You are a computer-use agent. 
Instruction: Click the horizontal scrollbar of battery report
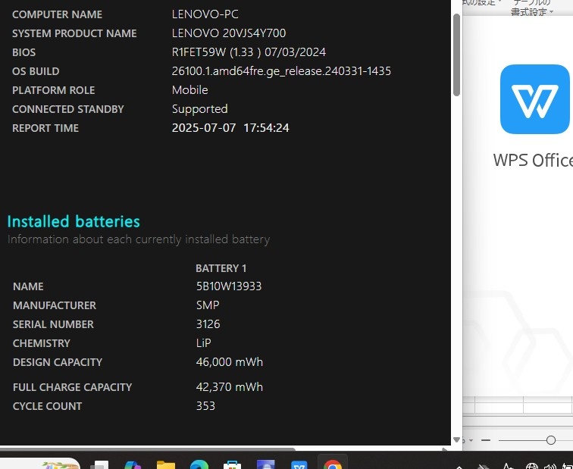click(x=147, y=449)
